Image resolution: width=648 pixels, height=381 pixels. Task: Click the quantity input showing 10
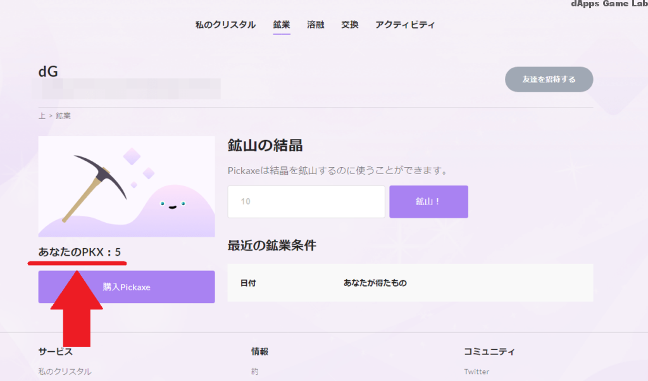tap(306, 201)
